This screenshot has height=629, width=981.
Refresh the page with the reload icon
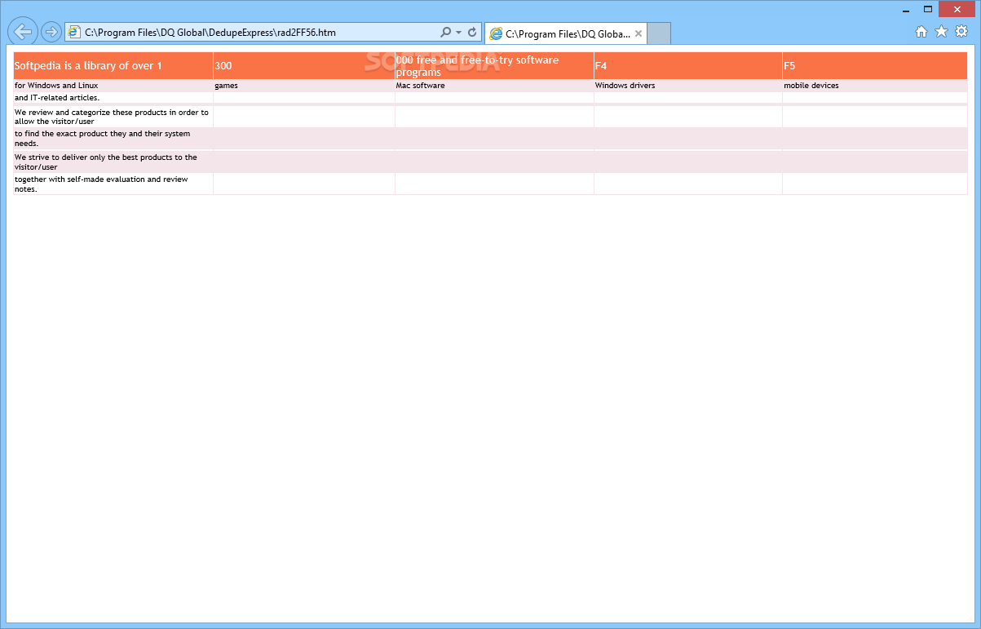coord(472,33)
